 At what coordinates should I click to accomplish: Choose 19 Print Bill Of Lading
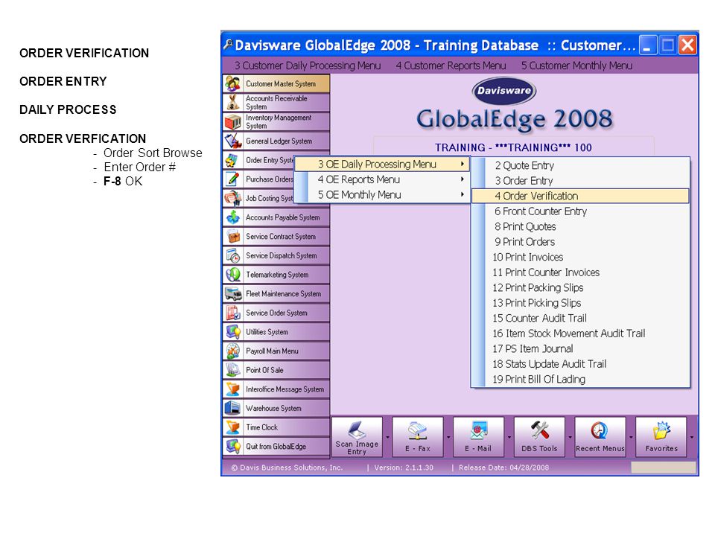[580, 379]
